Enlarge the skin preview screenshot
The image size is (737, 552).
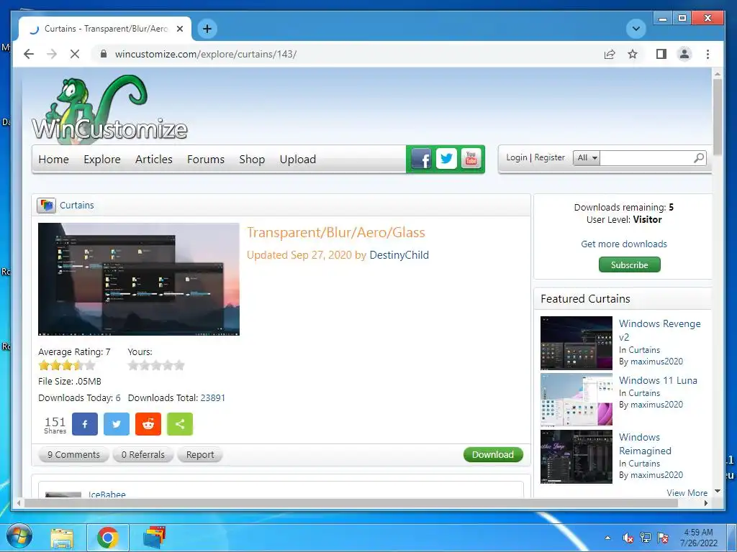click(139, 280)
